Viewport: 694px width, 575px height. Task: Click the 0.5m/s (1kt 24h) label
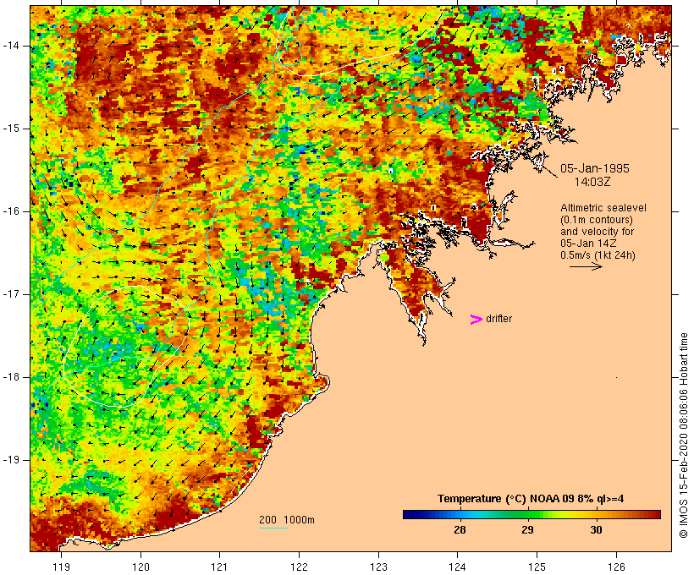tap(598, 255)
